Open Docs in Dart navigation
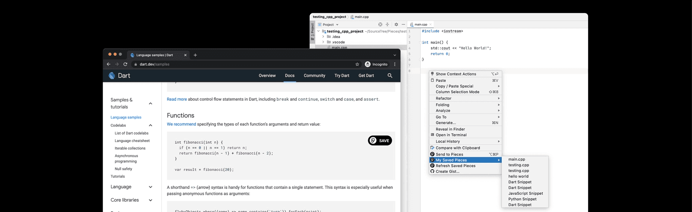This screenshot has height=212, width=692. [289, 75]
